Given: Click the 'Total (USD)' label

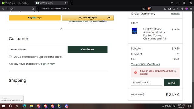Looking at the screenshot, I should (138, 95).
